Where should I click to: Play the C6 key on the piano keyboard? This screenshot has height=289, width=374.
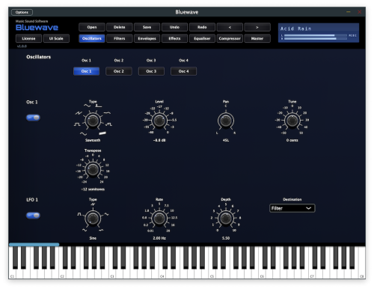pyautogui.click(x=262, y=275)
